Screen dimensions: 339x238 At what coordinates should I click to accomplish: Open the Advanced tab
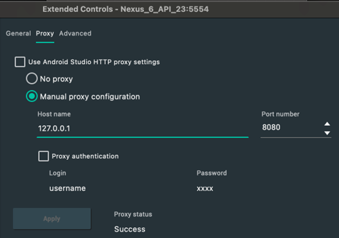75,33
